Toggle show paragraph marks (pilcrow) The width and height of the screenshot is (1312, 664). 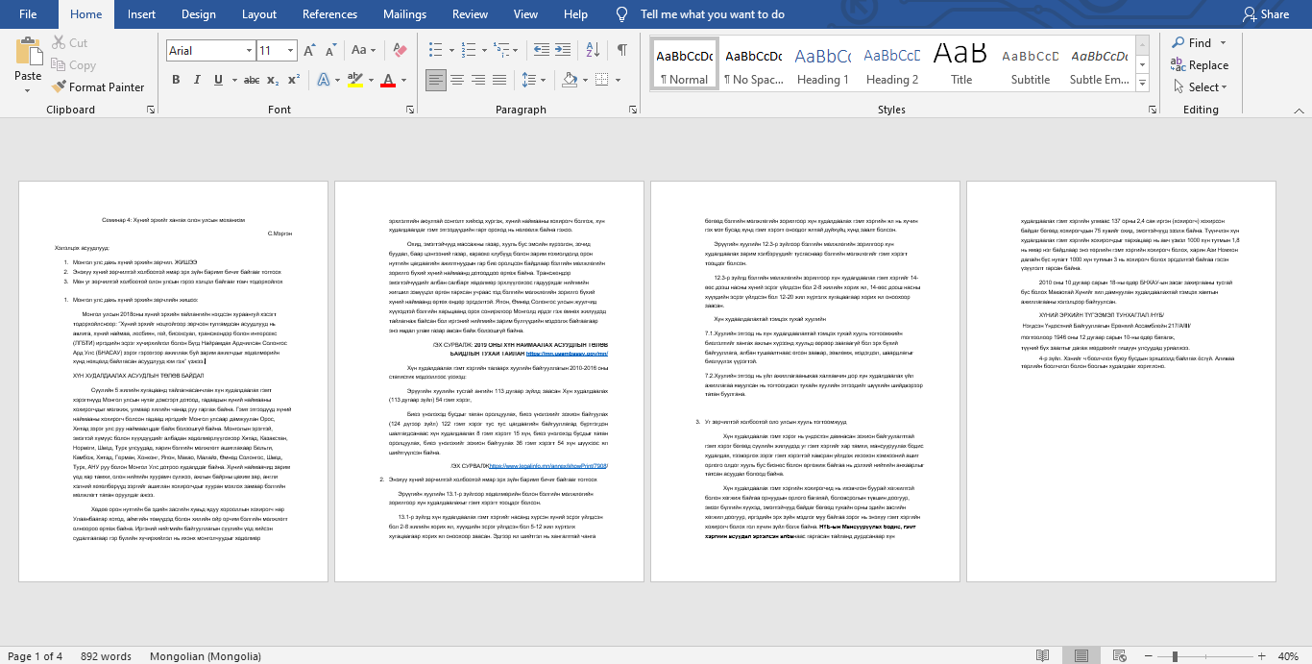tap(622, 50)
